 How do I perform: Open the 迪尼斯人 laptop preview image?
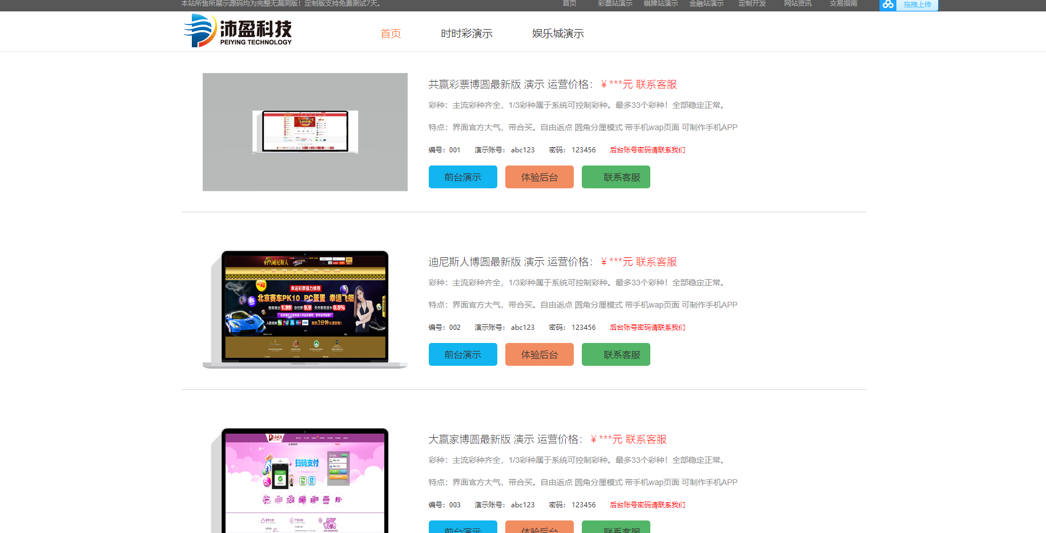coord(305,309)
